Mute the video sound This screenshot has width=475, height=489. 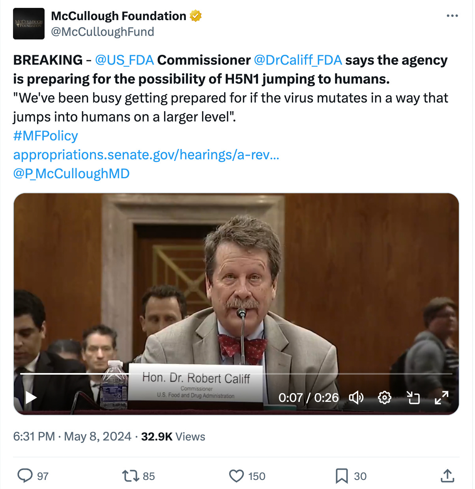click(x=356, y=398)
